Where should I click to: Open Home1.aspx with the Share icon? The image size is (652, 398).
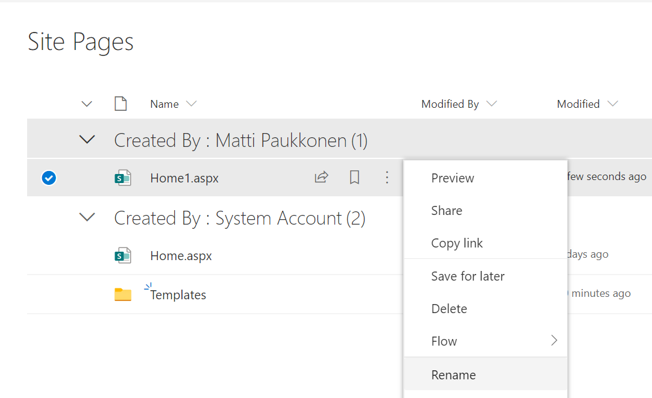click(321, 177)
